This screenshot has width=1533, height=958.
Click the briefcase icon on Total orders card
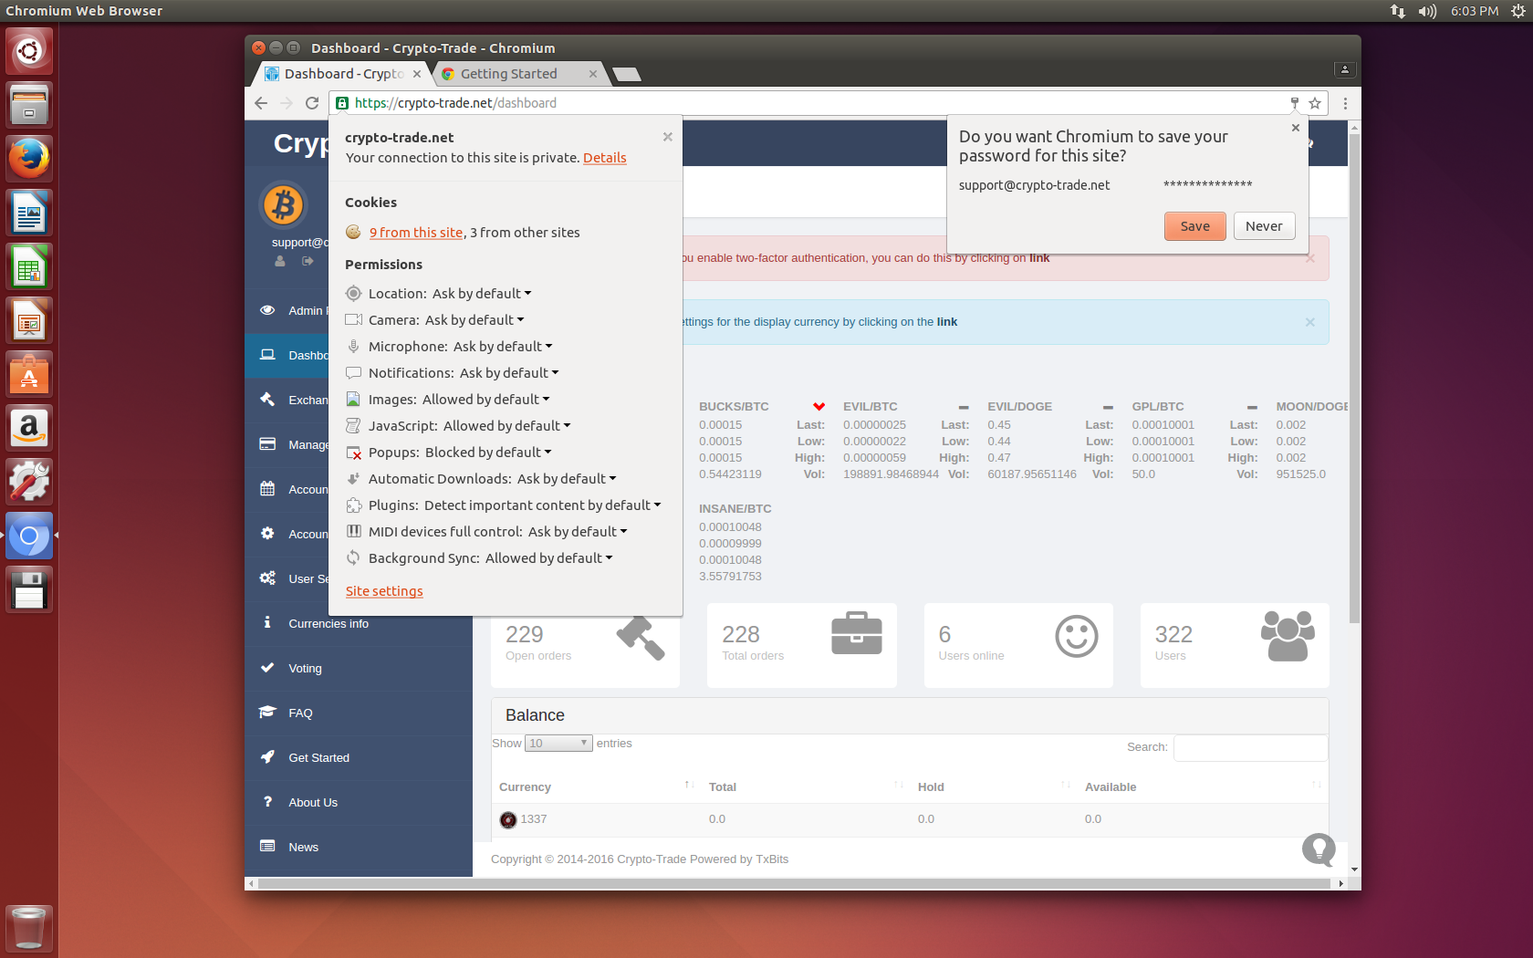pyautogui.click(x=857, y=633)
